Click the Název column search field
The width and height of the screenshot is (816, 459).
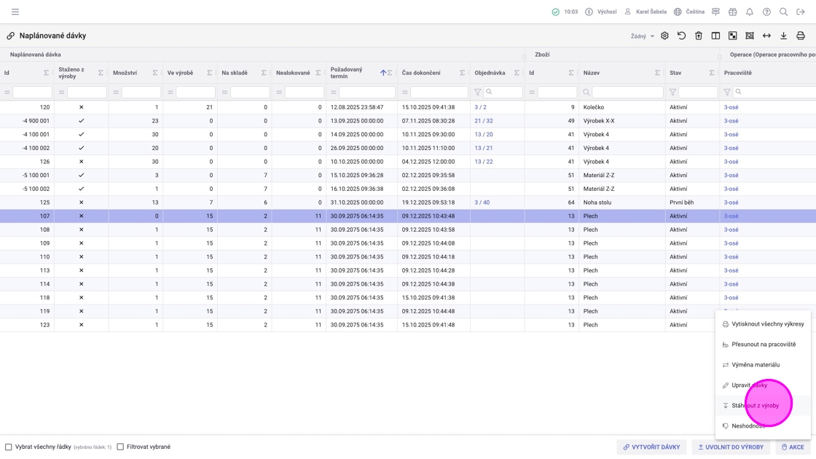[626, 93]
